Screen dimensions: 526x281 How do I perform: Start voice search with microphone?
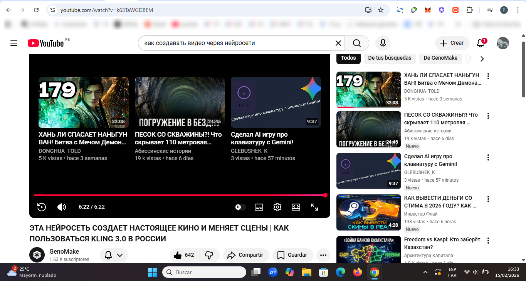tap(383, 43)
